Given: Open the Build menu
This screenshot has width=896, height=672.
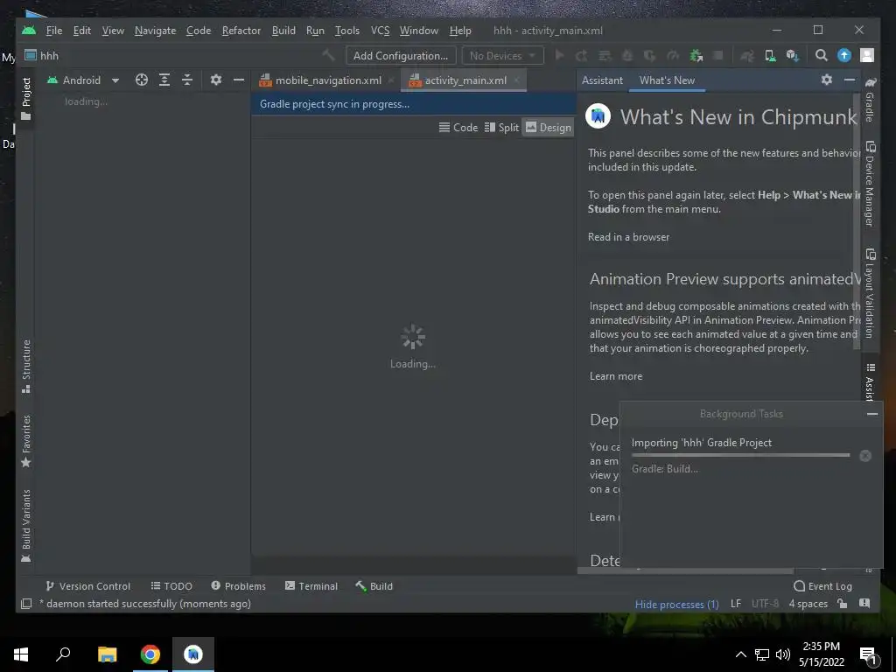Looking at the screenshot, I should click(x=283, y=31).
